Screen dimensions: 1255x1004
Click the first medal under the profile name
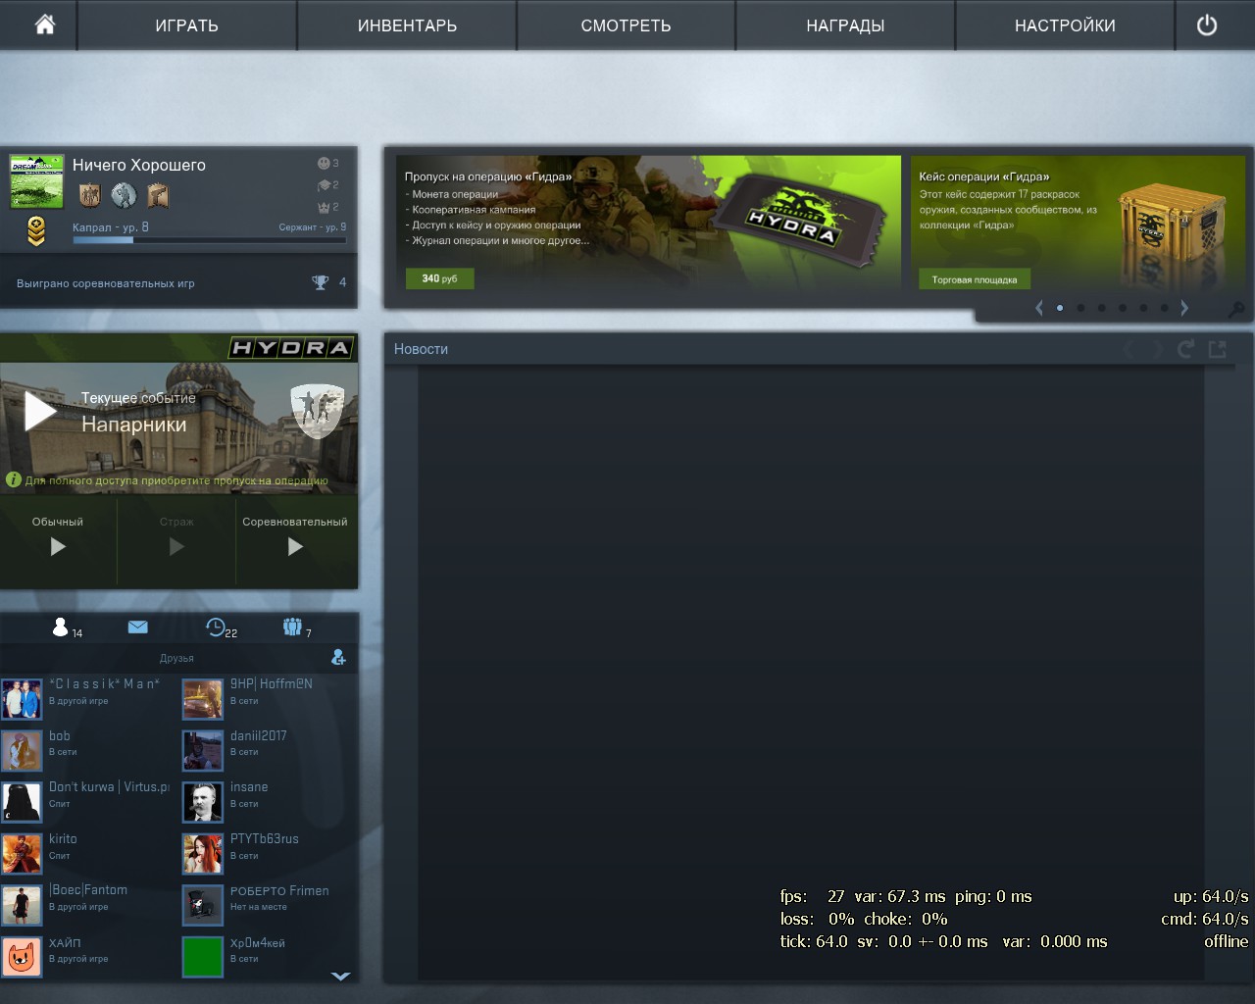click(90, 195)
